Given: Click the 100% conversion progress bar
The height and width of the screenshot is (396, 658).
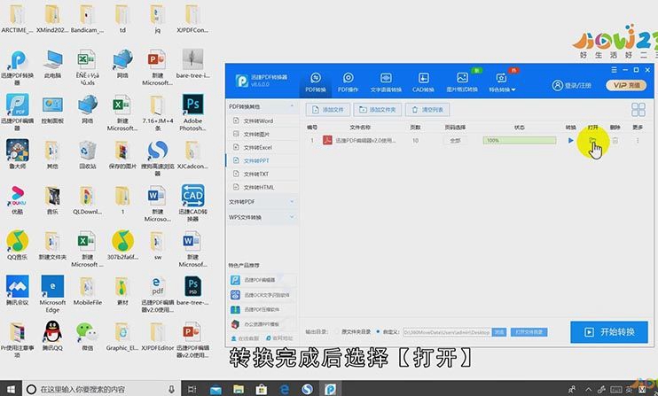Looking at the screenshot, I should coord(520,140).
